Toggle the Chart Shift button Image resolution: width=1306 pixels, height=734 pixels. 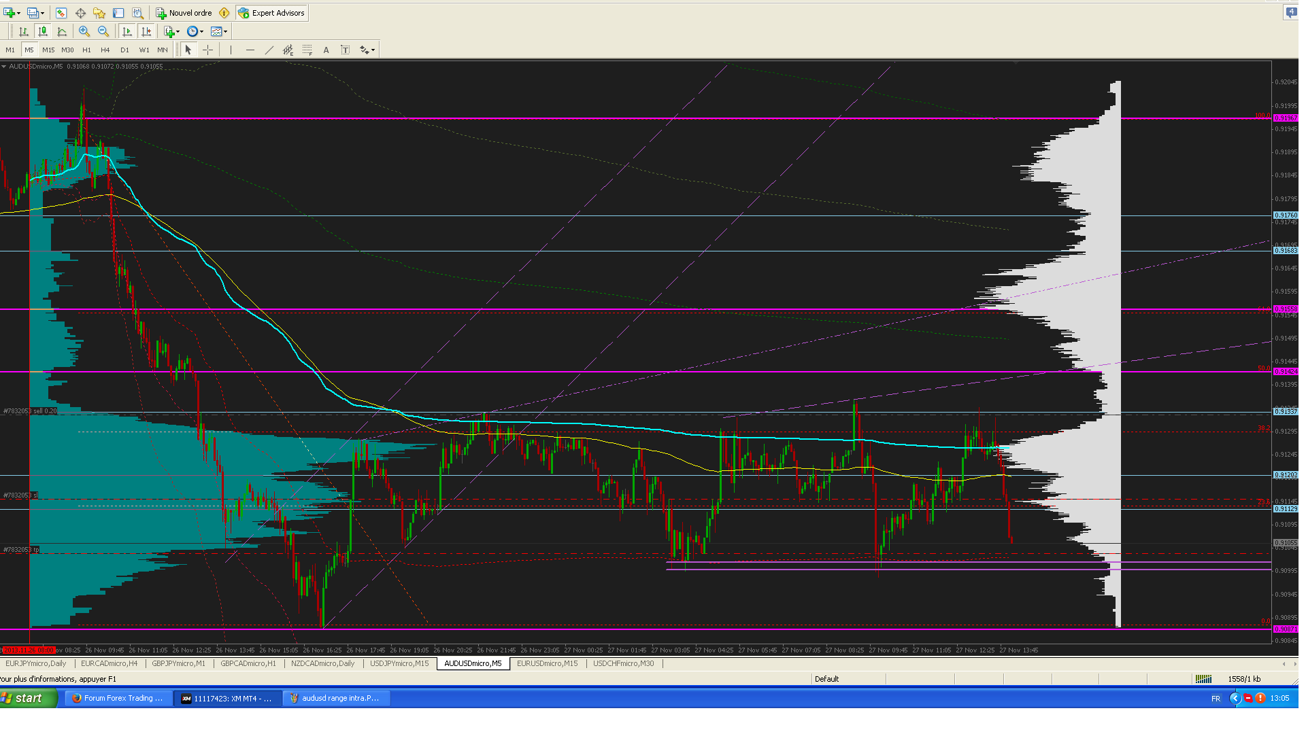coord(146,31)
